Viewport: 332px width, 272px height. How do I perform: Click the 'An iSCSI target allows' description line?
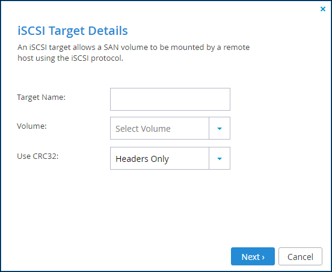click(x=134, y=48)
